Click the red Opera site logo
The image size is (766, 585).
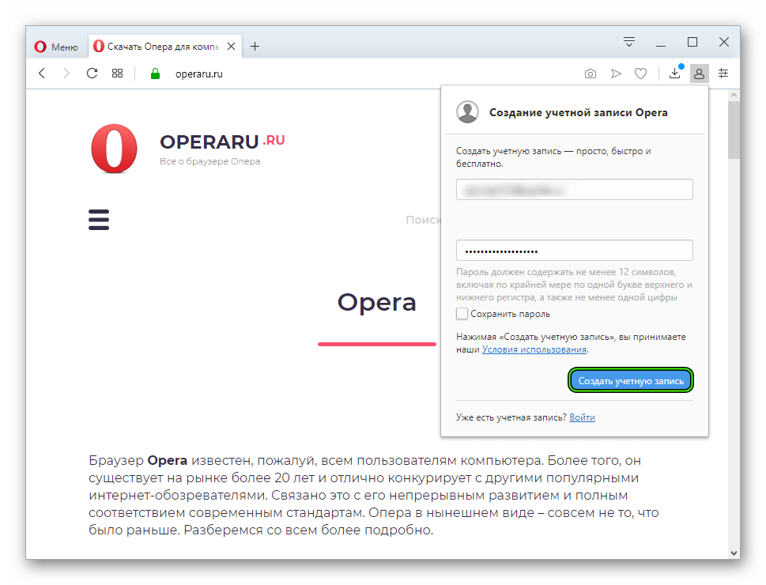click(x=115, y=149)
